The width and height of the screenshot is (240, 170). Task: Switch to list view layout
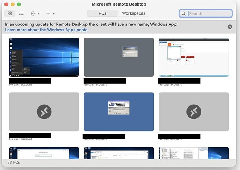21,13
